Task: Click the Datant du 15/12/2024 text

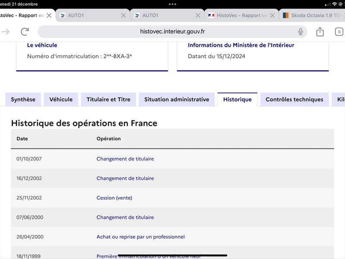Action: [x=216, y=56]
